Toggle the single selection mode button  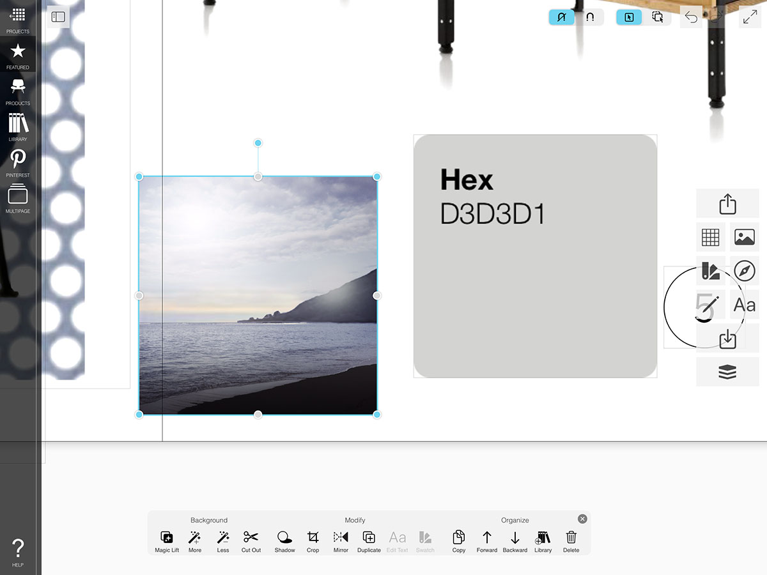(x=629, y=17)
